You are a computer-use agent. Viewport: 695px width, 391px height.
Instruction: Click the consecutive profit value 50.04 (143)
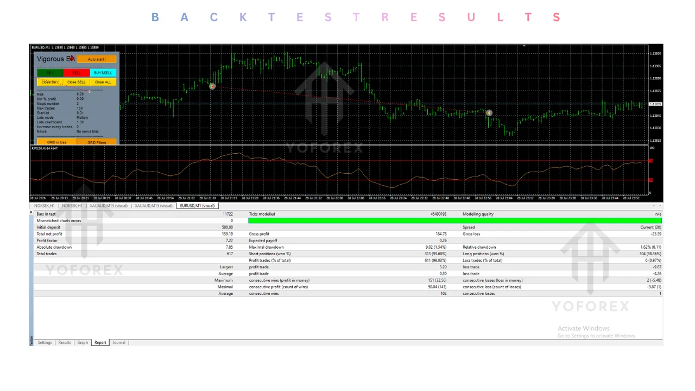click(x=437, y=287)
